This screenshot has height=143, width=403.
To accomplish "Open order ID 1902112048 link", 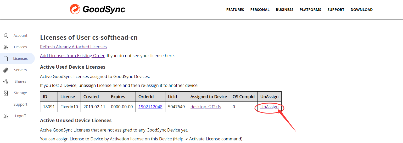I will click(x=150, y=107).
